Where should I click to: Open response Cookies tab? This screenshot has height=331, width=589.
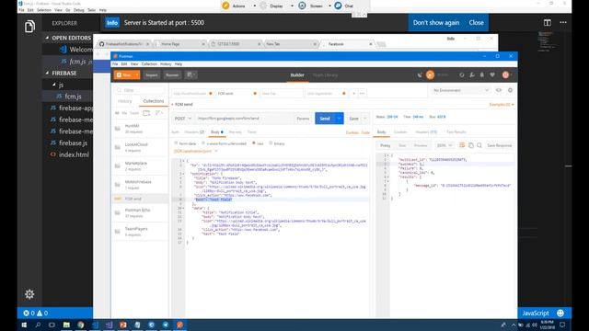400,132
